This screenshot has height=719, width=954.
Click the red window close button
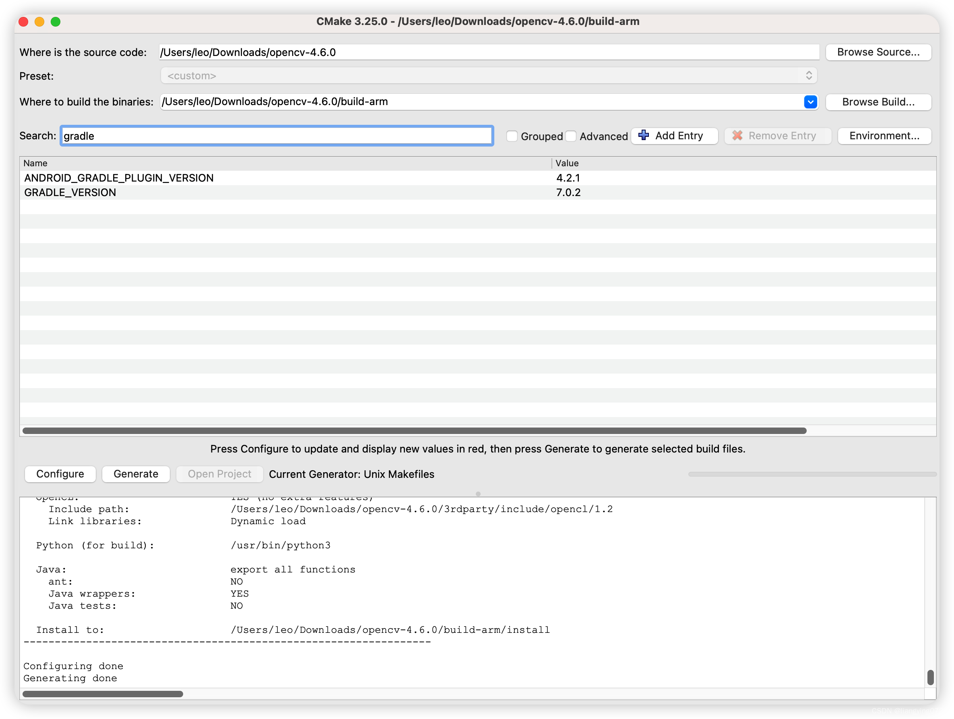[x=24, y=22]
